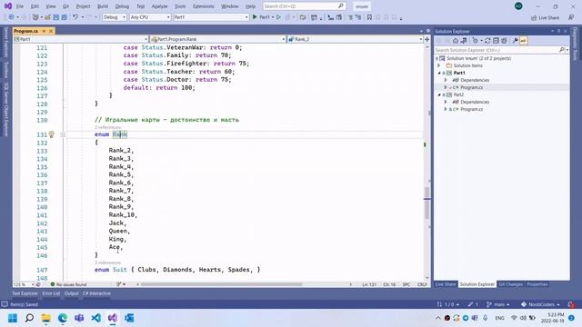Viewport: 582px width, 327px height.
Task: Select Part1 Program.cs in Solution Explorer
Action: coord(471,87)
